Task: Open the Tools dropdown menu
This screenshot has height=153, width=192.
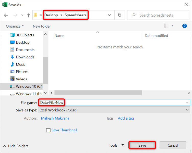Action: coord(116,145)
